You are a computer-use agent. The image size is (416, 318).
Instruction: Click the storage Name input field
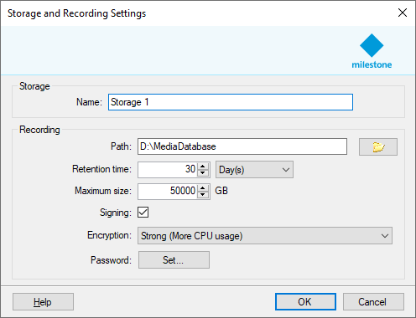tap(231, 102)
